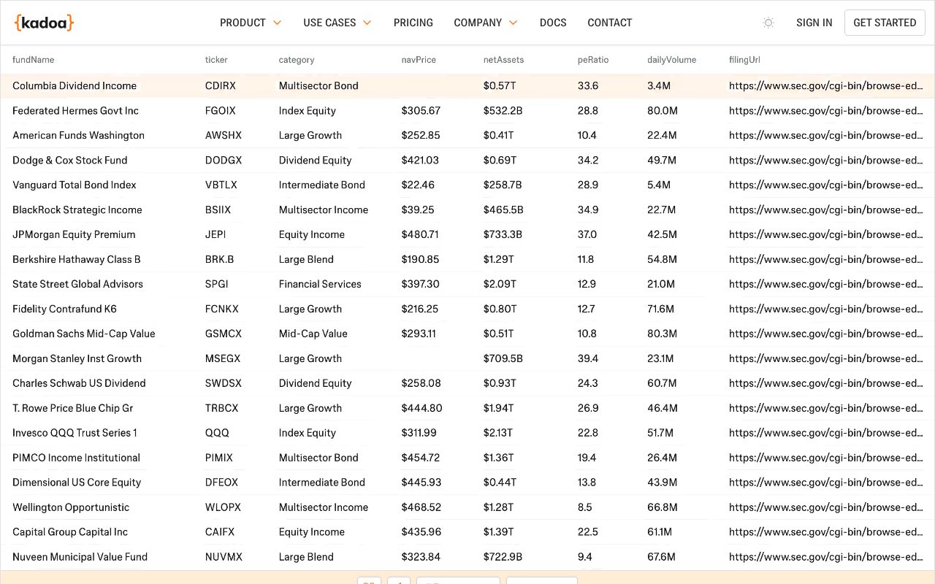Click the peRatio value 8.5
This screenshot has width=935, height=584.
pos(585,507)
